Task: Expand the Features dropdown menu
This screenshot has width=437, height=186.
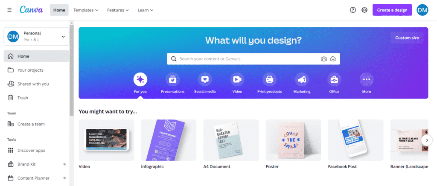Action: click(x=118, y=10)
